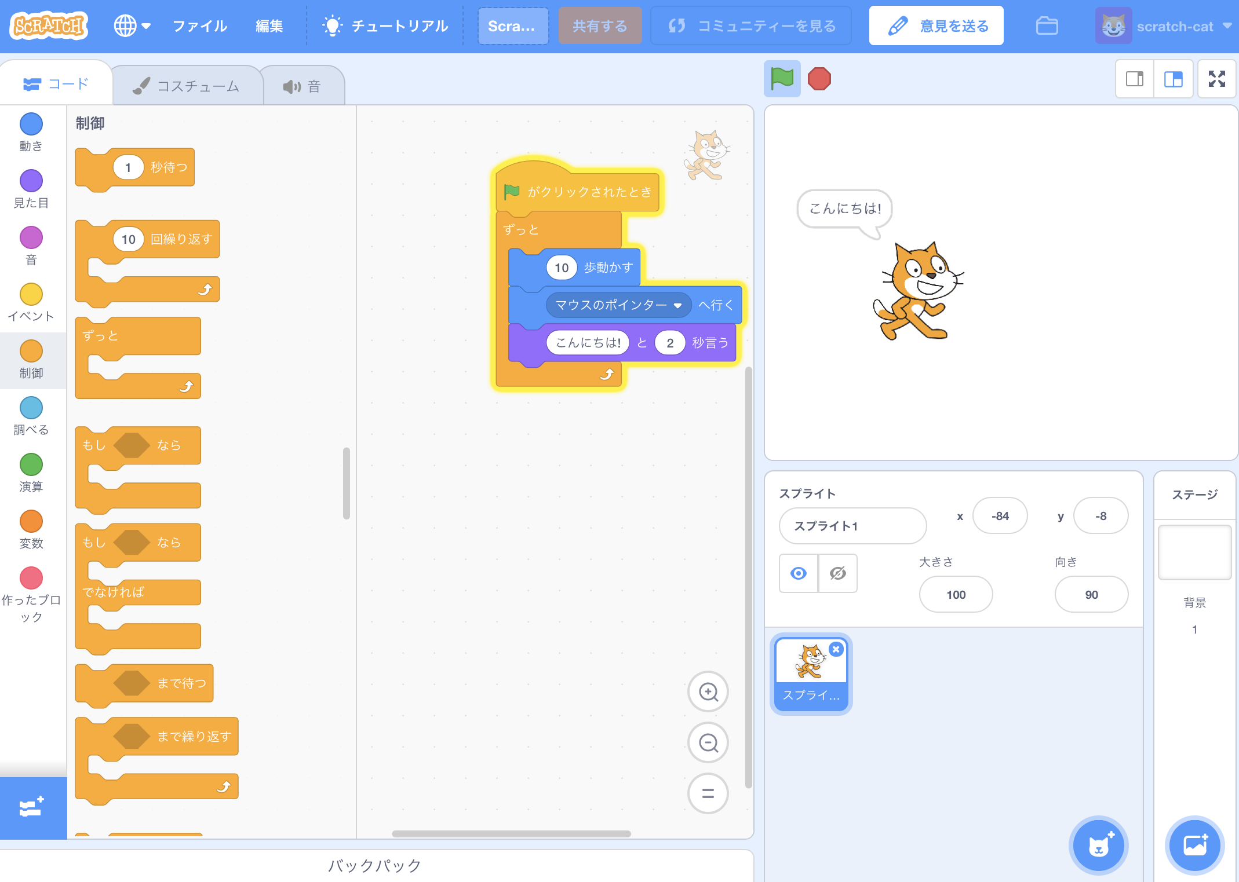Image resolution: width=1239 pixels, height=882 pixels.
Task: Click the red stop button
Action: [x=819, y=80]
